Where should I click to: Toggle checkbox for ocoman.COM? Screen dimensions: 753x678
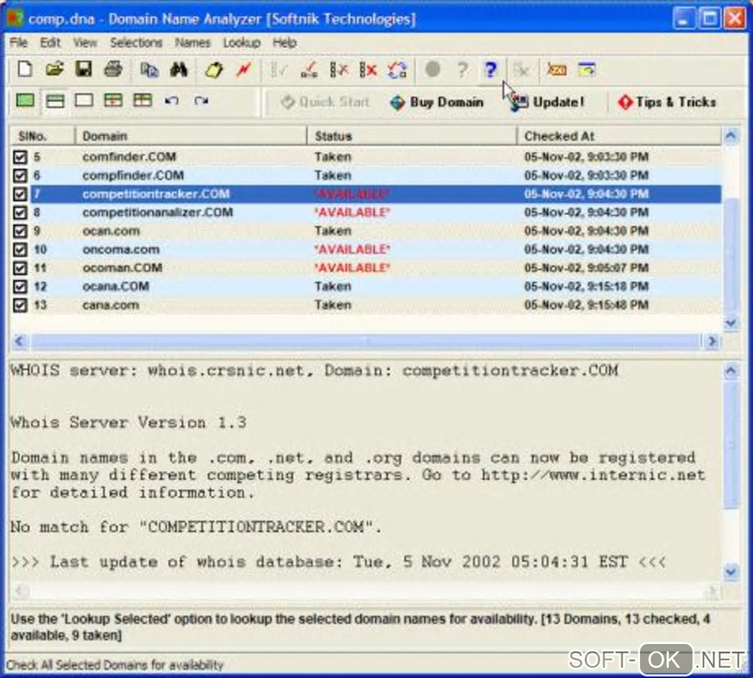click(x=20, y=268)
